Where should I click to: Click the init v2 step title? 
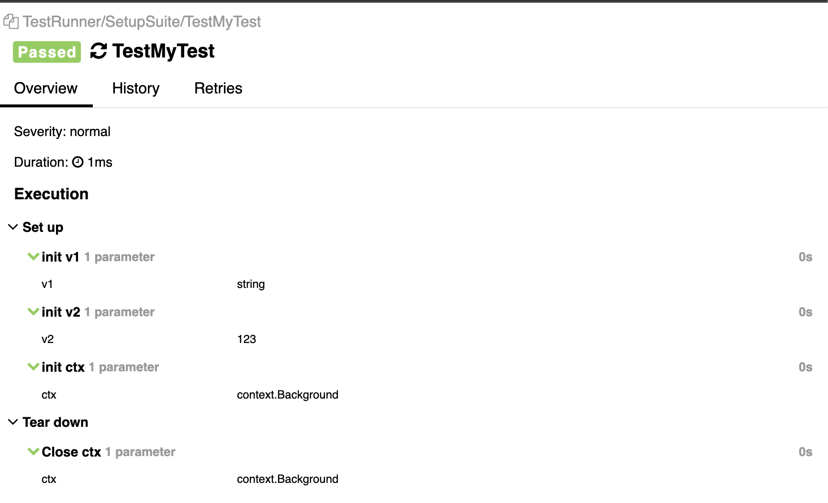[61, 312]
